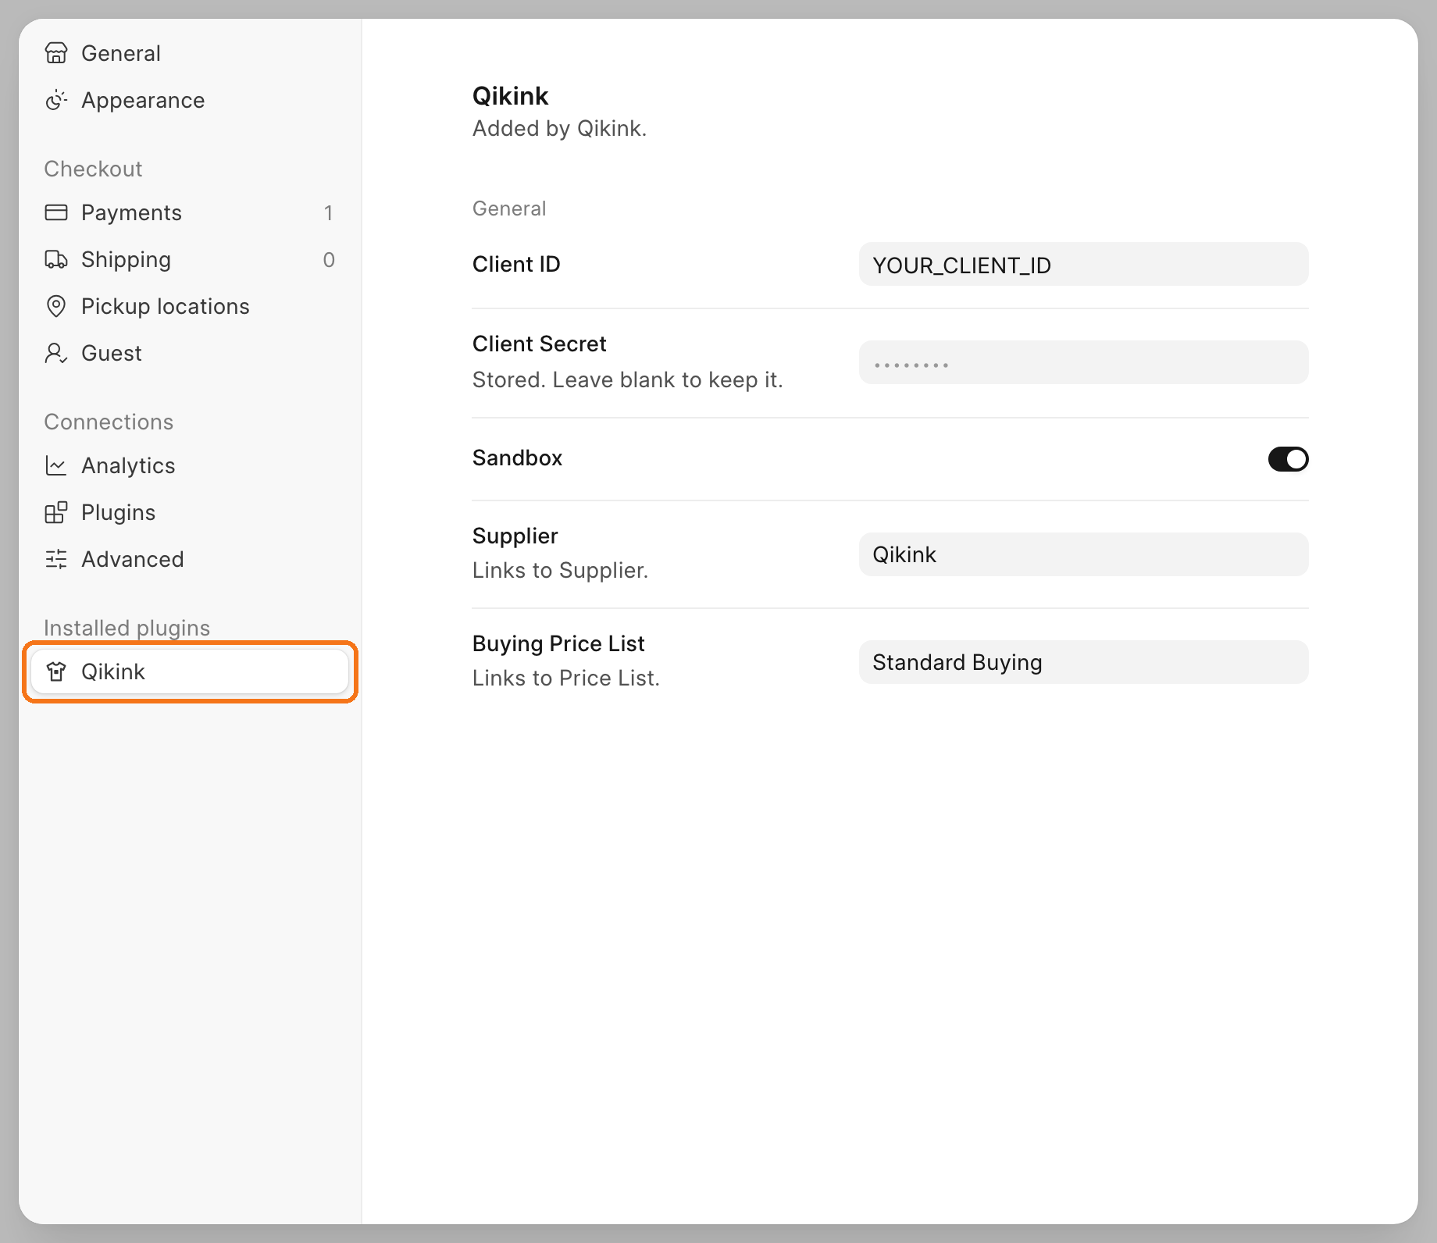1437x1243 pixels.
Task: Click the Payments count badge 1
Action: point(329,212)
